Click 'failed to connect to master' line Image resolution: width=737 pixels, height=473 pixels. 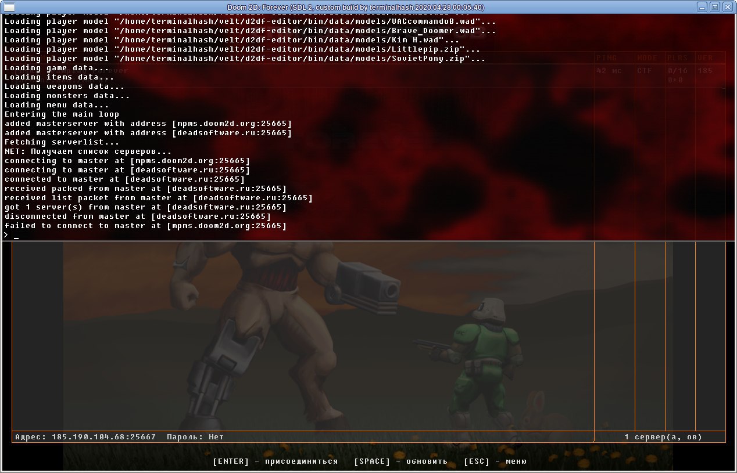point(146,226)
